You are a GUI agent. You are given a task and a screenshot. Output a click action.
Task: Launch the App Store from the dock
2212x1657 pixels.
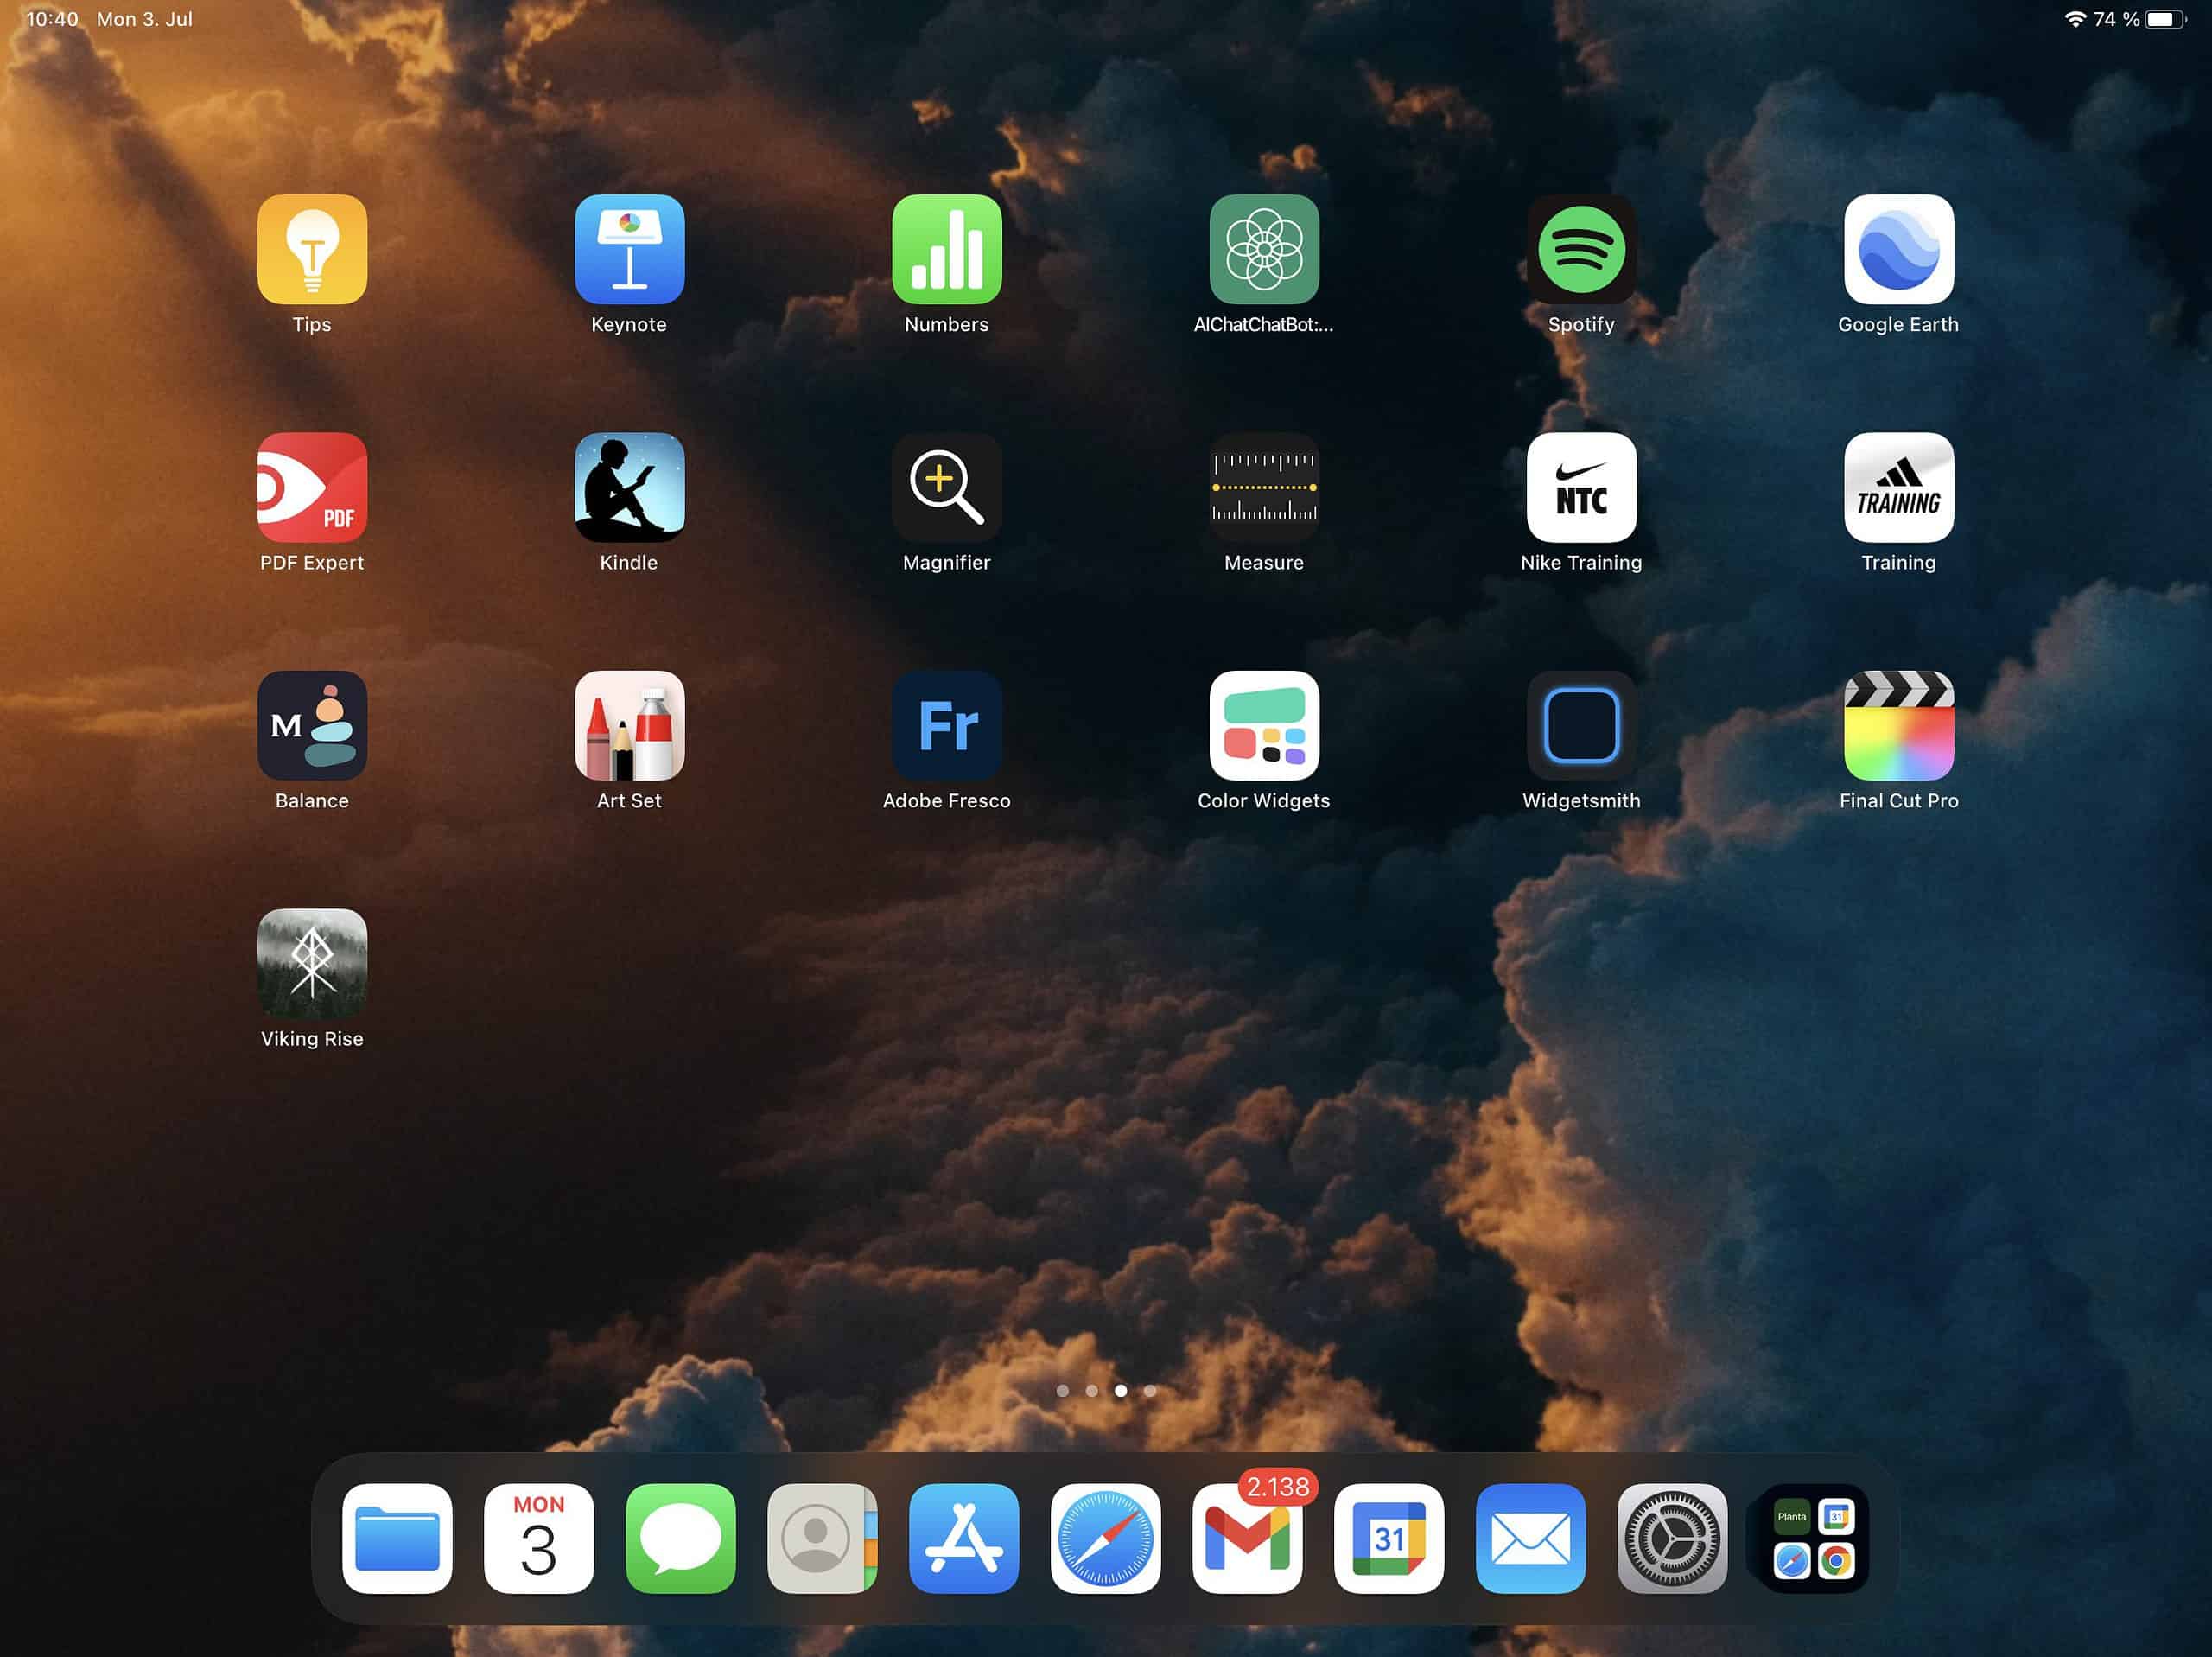964,1538
